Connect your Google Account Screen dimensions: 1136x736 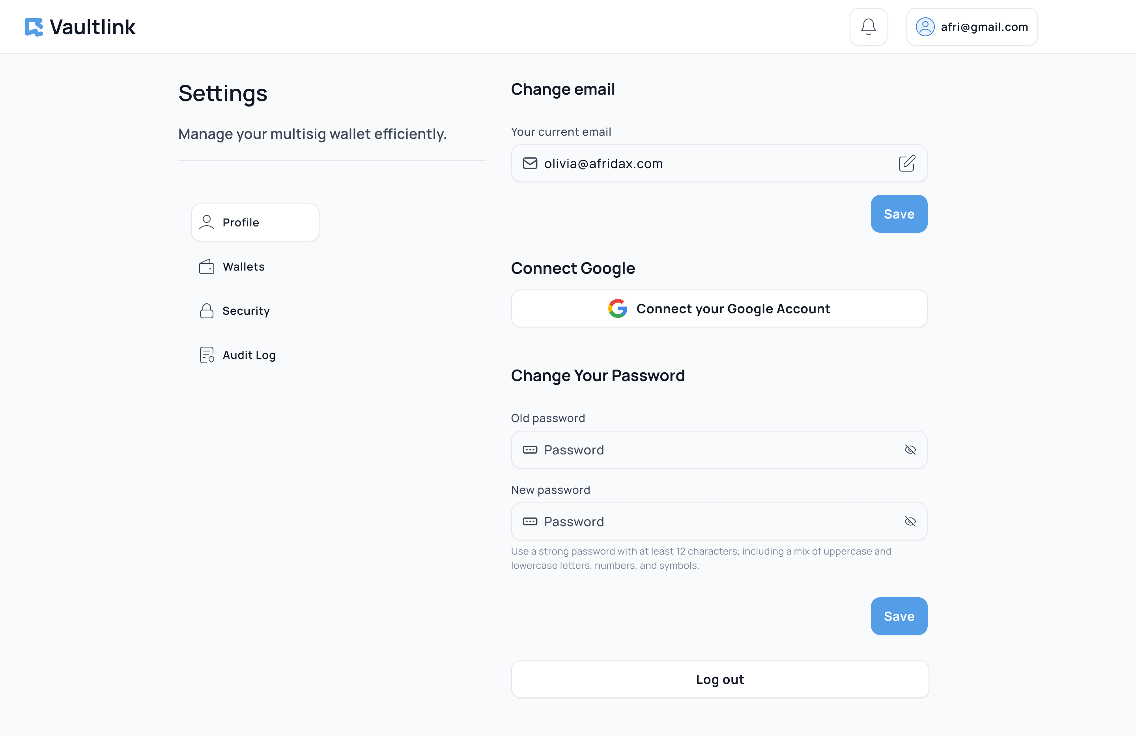pos(719,308)
